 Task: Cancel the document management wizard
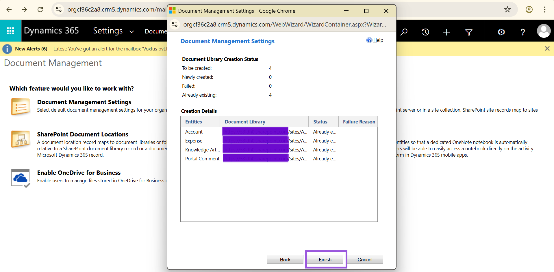(365, 260)
